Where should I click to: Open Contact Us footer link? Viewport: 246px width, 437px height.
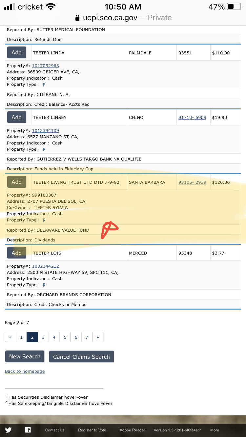click(x=55, y=430)
